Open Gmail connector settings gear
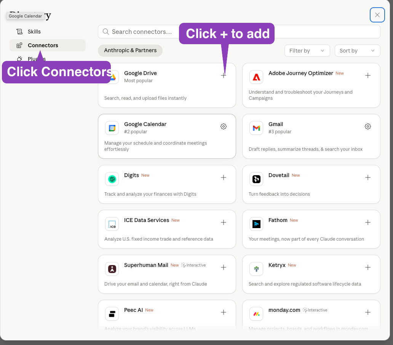The width and height of the screenshot is (393, 345). (x=368, y=126)
